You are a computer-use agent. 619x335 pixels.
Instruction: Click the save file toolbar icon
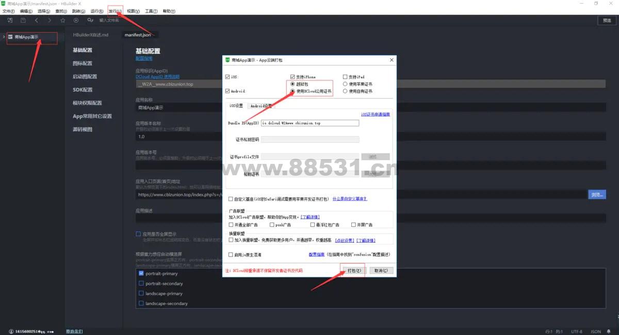23,20
